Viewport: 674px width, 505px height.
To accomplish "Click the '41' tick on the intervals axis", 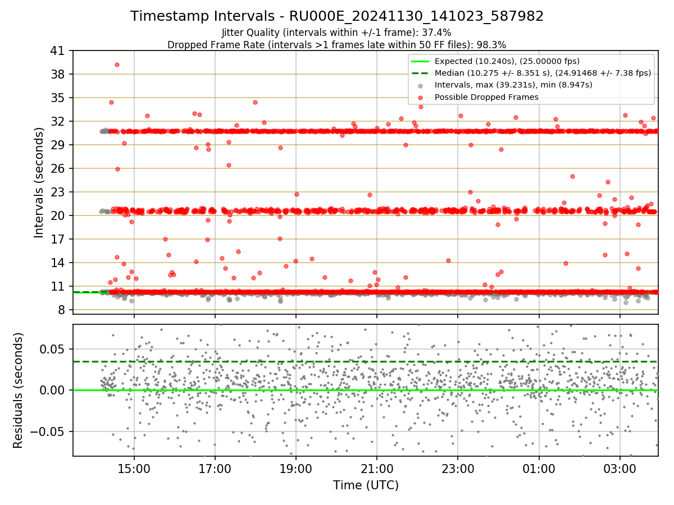I will (x=58, y=50).
